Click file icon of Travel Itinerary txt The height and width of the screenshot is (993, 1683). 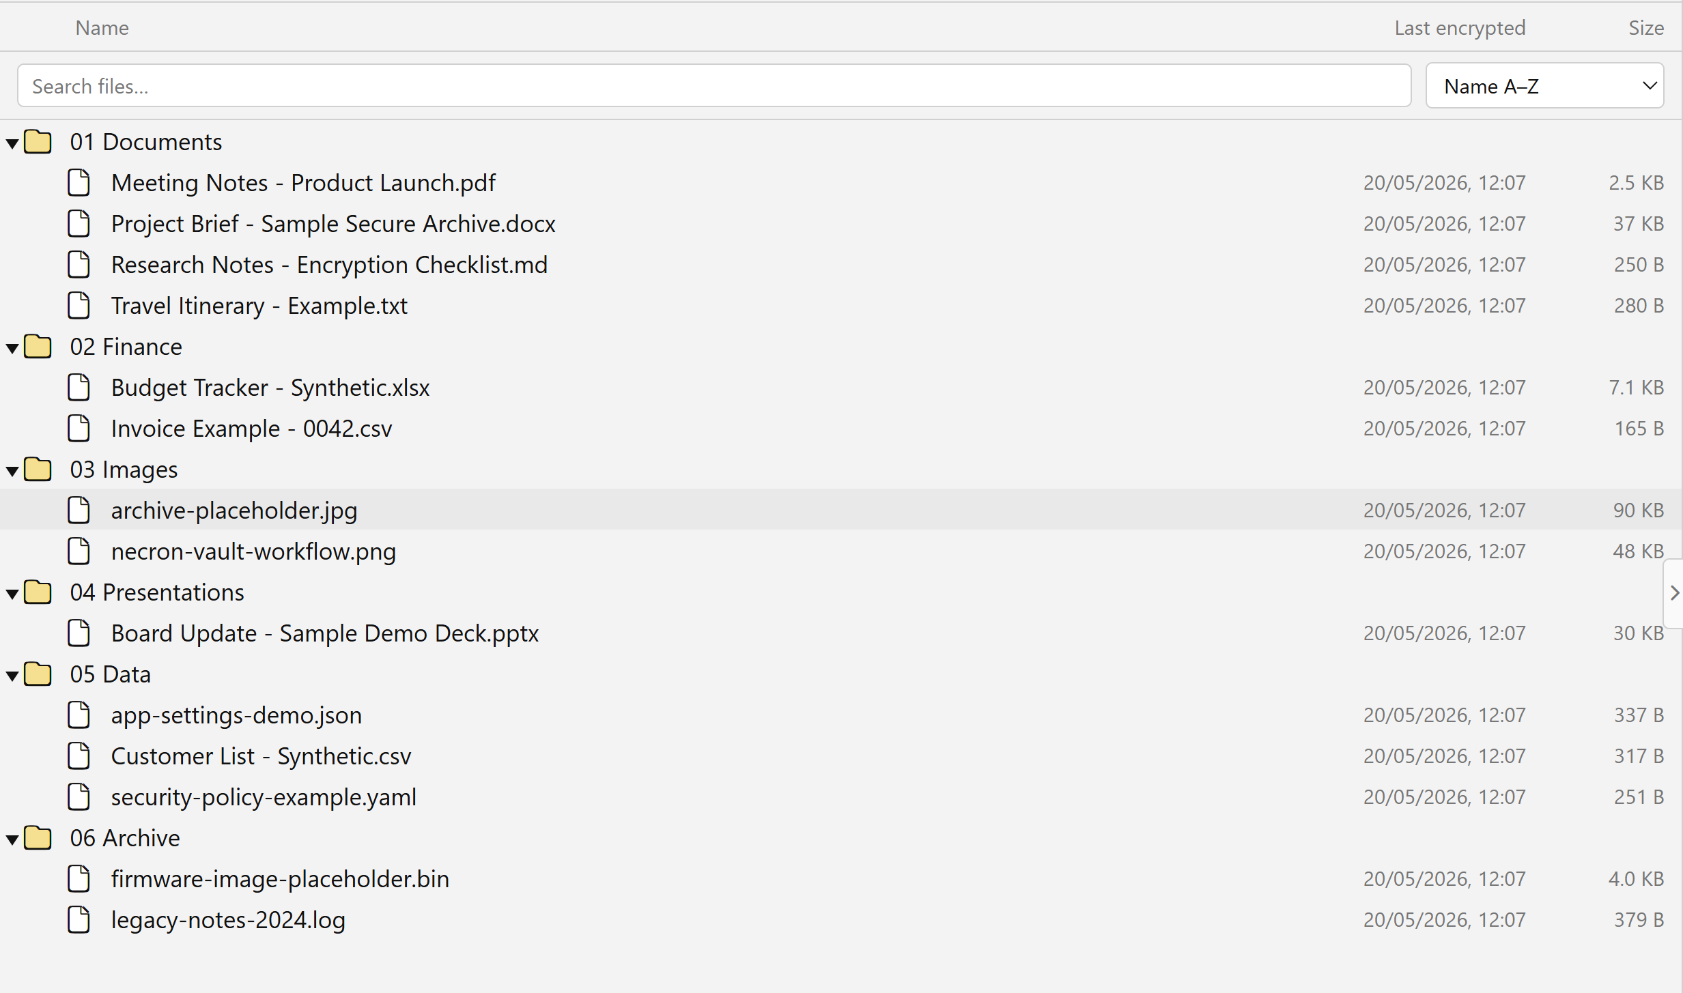(79, 305)
